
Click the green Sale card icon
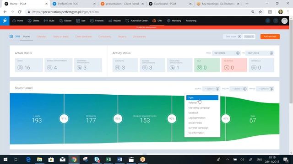(x=200, y=67)
